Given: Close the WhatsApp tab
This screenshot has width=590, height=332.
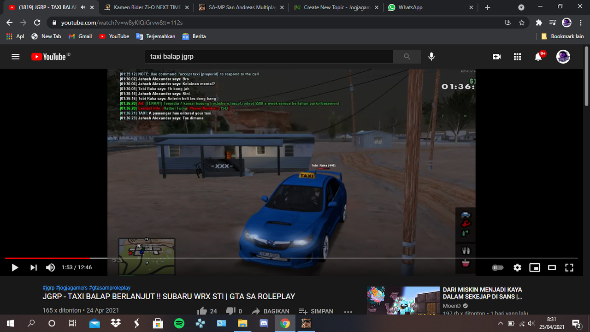Looking at the screenshot, I should 471,7.
